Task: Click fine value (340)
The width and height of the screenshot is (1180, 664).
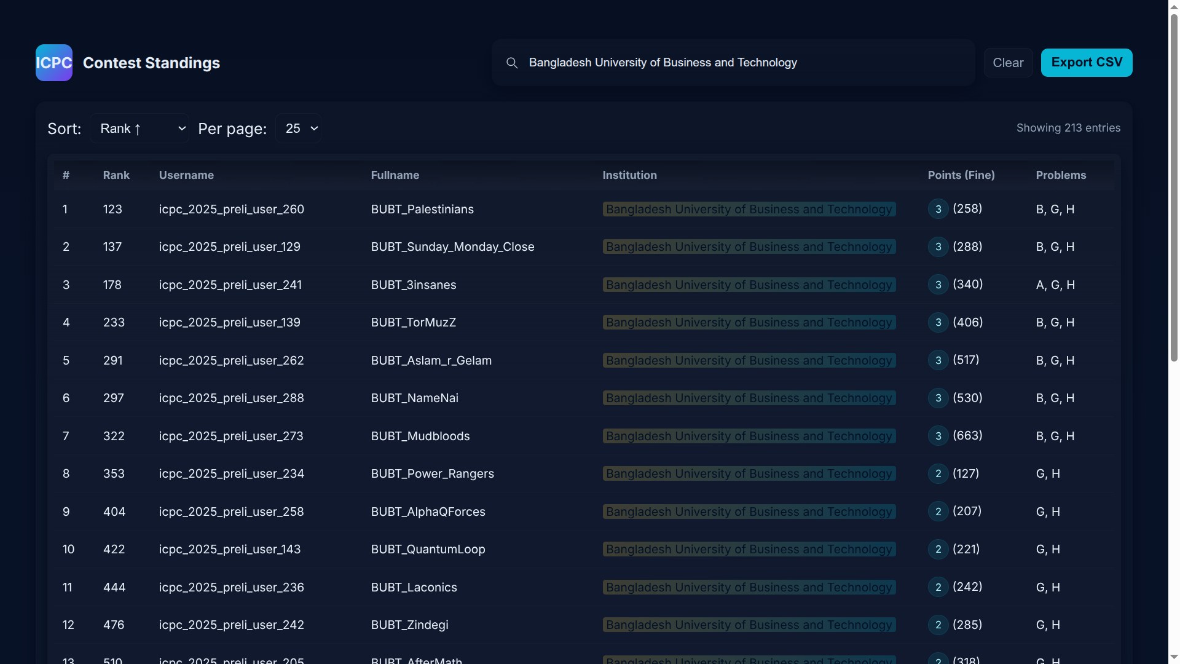Action: click(967, 285)
